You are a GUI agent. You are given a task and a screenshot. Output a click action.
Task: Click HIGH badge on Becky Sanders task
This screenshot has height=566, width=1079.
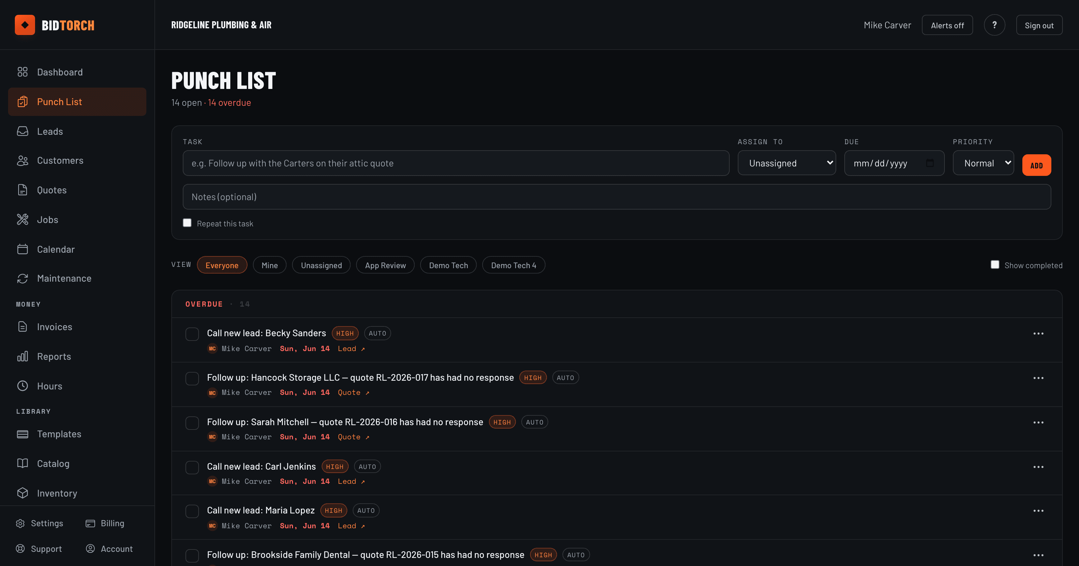click(345, 333)
